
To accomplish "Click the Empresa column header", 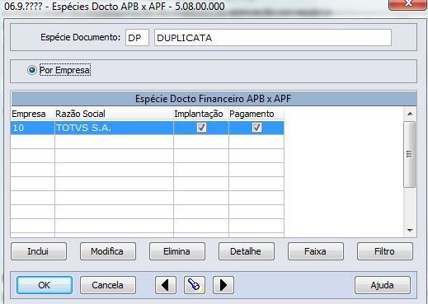I will 29,114.
